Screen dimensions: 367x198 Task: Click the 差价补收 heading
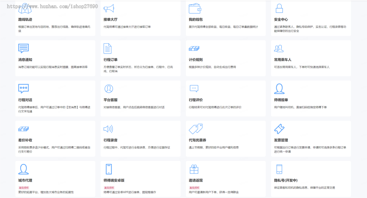click(x=25, y=140)
